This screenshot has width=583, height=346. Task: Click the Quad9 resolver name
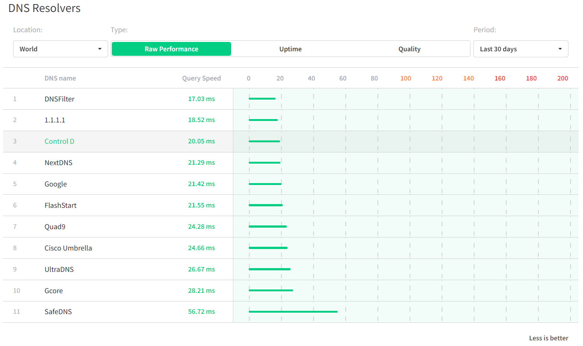point(55,227)
